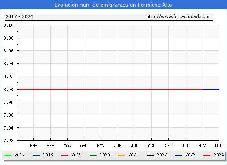The width and height of the screenshot is (227, 165).
Task: Click the JUN month axis label
Action: click(118, 146)
